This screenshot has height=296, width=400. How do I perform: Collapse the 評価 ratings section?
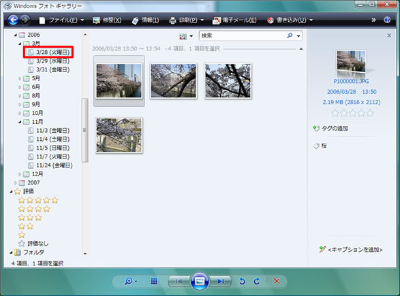pyautogui.click(x=11, y=192)
